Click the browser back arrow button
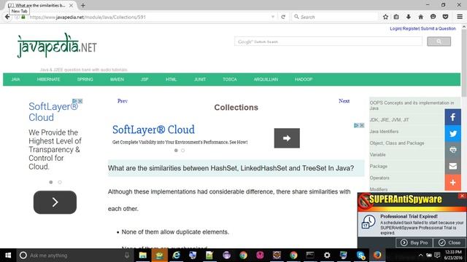The width and height of the screenshot is (467, 262). (7, 17)
